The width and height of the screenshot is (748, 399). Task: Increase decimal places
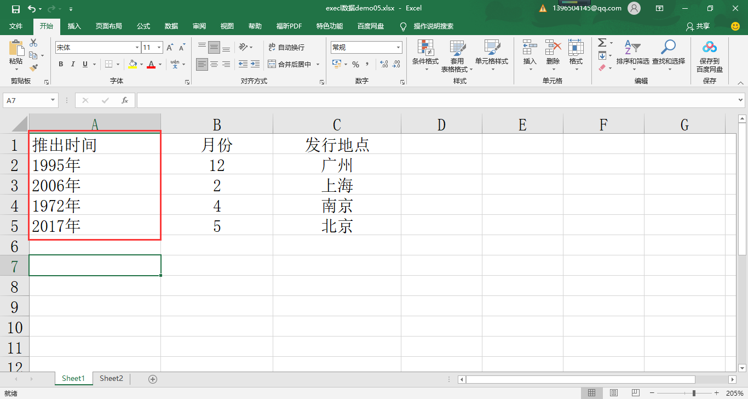[x=383, y=64]
